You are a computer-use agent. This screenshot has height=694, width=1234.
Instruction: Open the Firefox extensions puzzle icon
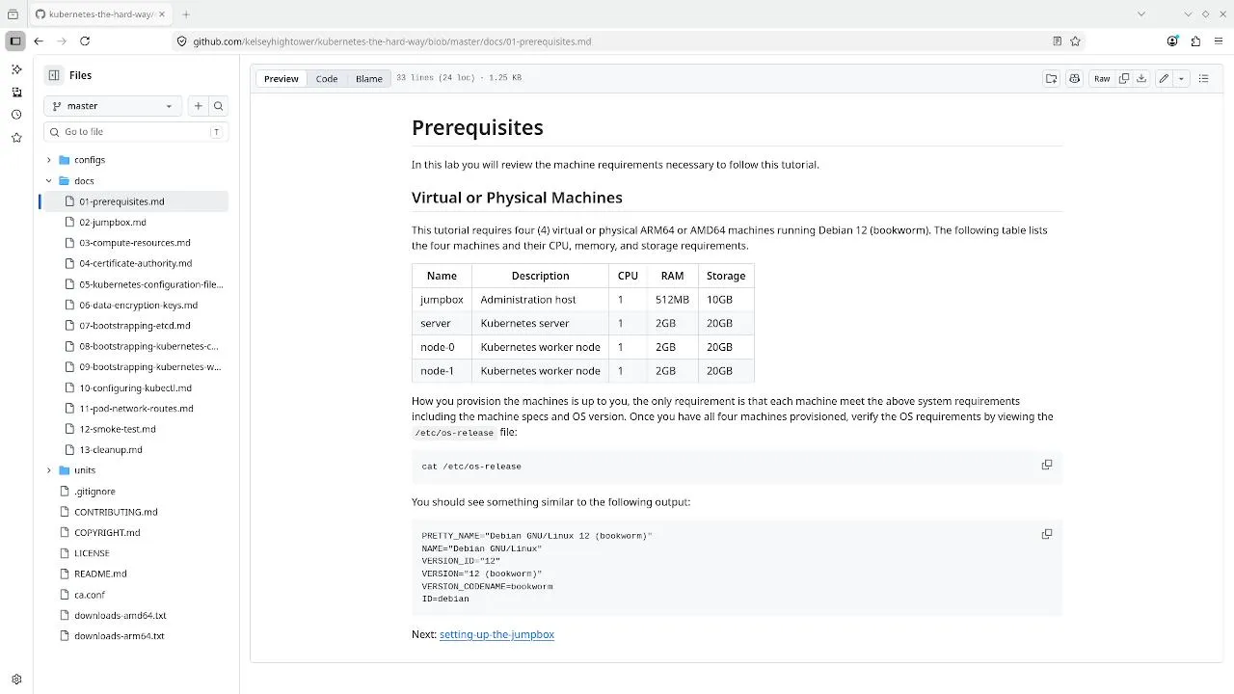pos(1195,41)
